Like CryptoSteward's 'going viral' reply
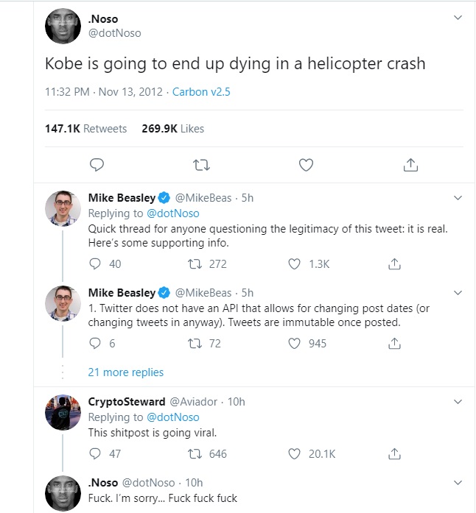Screen dimensions: 476x513 pos(295,453)
